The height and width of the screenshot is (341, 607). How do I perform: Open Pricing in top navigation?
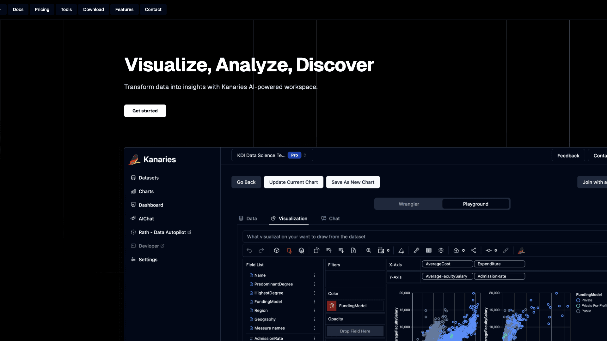42,9
